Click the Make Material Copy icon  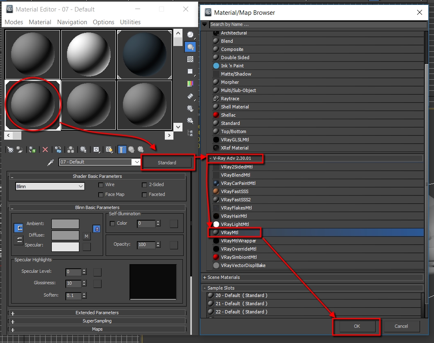[x=58, y=150]
